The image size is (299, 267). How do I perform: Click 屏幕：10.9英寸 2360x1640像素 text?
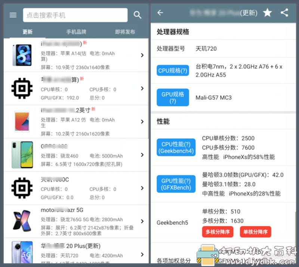click(x=75, y=67)
